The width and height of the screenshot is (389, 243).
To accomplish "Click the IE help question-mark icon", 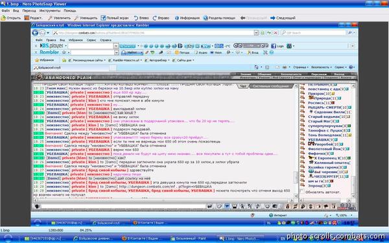I will point(351,67).
